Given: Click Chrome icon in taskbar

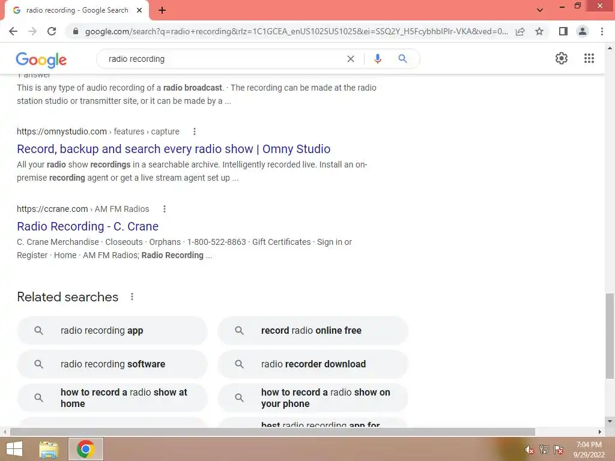Looking at the screenshot, I should coord(85,449).
